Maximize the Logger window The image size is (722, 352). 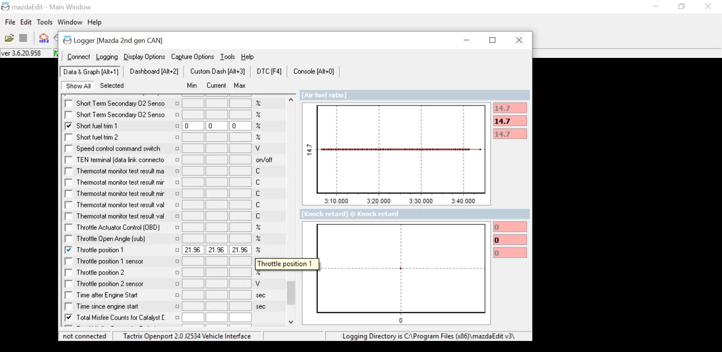[x=492, y=40]
